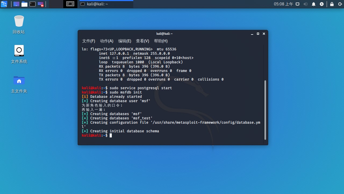Image resolution: width=344 pixels, height=194 pixels.
Task: Open the screen recorder panel icon
Action: click(41, 4)
